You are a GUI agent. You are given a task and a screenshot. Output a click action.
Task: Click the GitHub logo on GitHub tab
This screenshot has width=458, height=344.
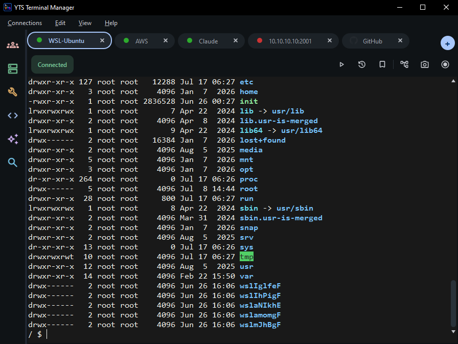[x=354, y=40]
